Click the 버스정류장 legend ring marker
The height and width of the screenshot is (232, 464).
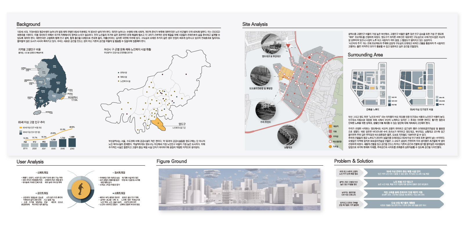[x=330, y=142]
